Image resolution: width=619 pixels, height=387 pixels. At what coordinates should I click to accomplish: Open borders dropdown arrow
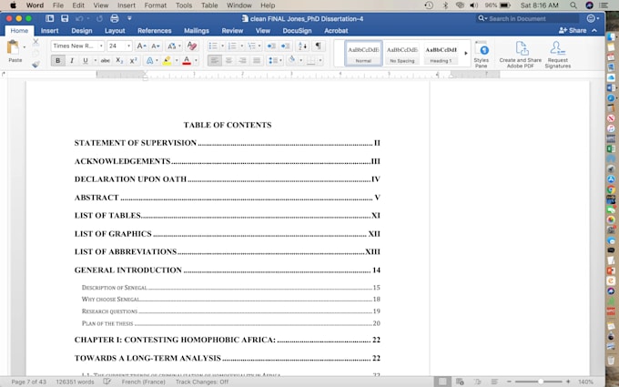[x=320, y=60]
